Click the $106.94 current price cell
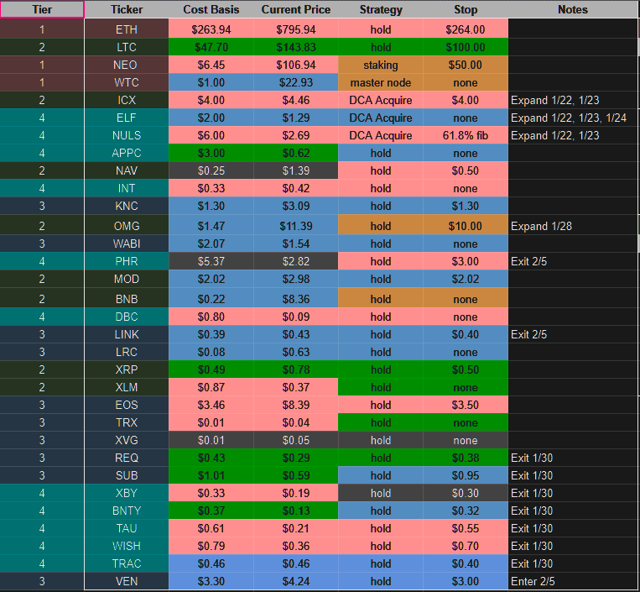The width and height of the screenshot is (640, 592). tap(296, 65)
